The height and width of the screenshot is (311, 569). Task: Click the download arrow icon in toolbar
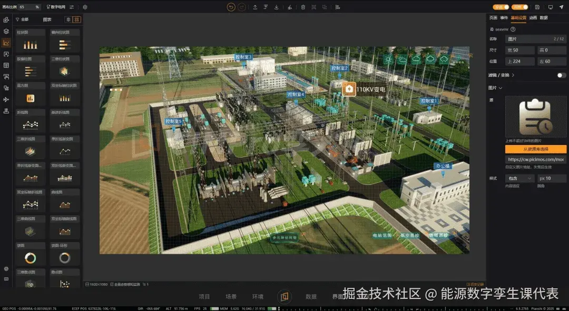click(277, 7)
